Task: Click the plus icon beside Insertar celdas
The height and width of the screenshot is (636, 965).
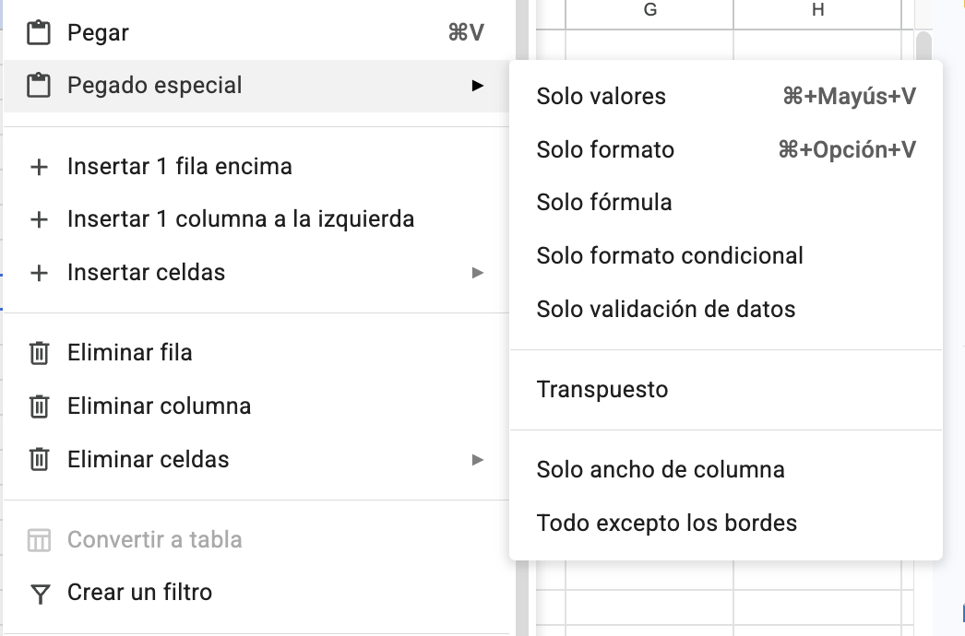Action: click(39, 272)
